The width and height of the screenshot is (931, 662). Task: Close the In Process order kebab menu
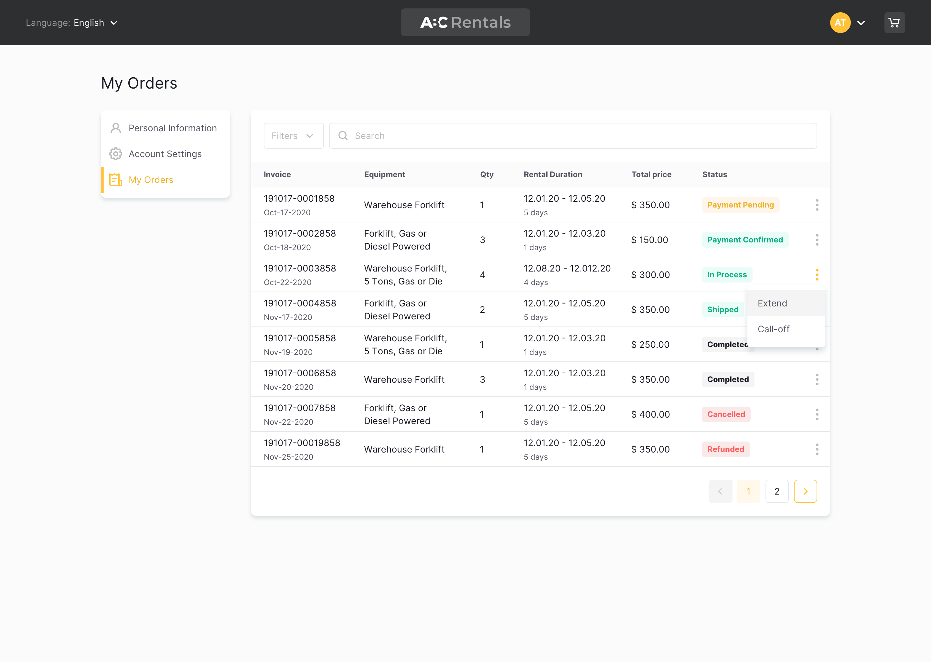[817, 275]
